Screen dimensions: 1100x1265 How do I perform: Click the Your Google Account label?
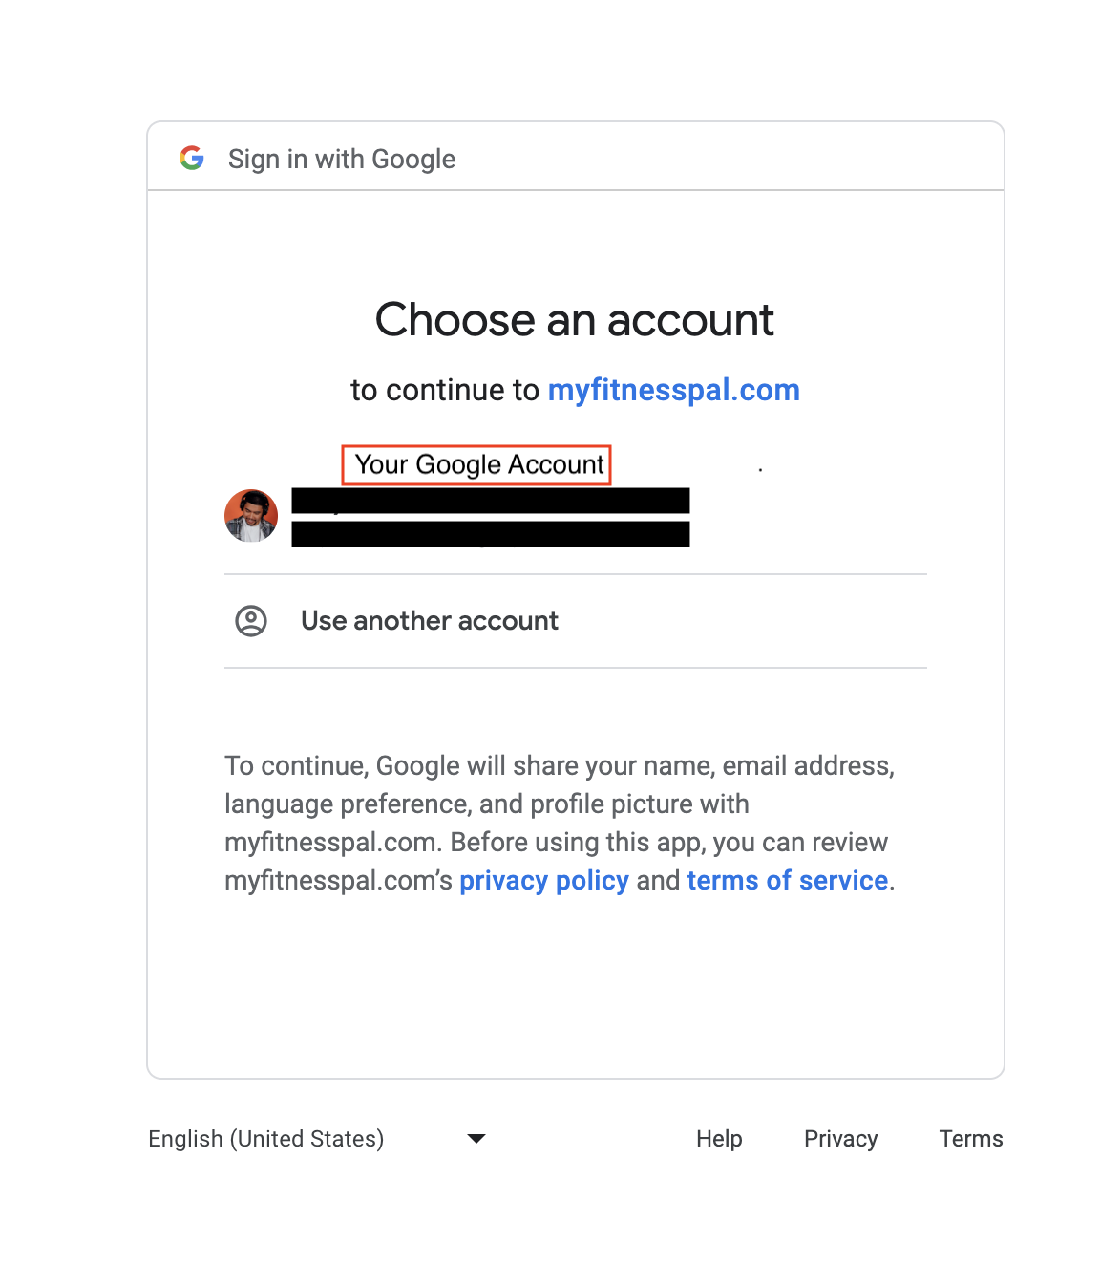(478, 464)
